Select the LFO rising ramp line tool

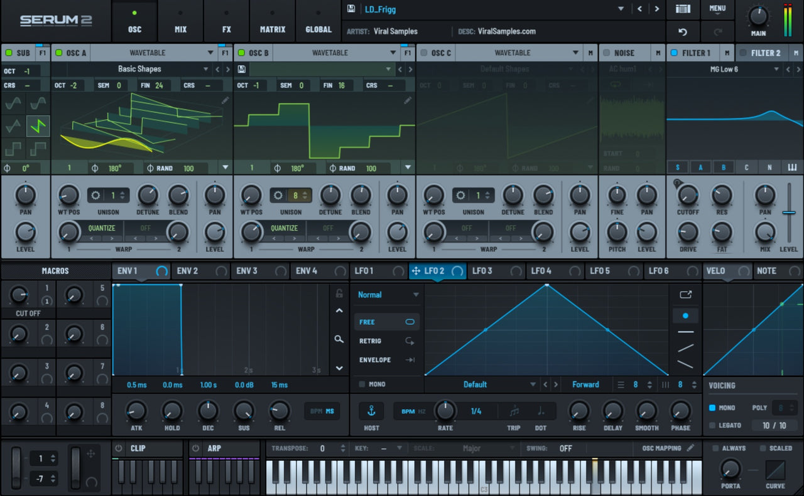686,347
